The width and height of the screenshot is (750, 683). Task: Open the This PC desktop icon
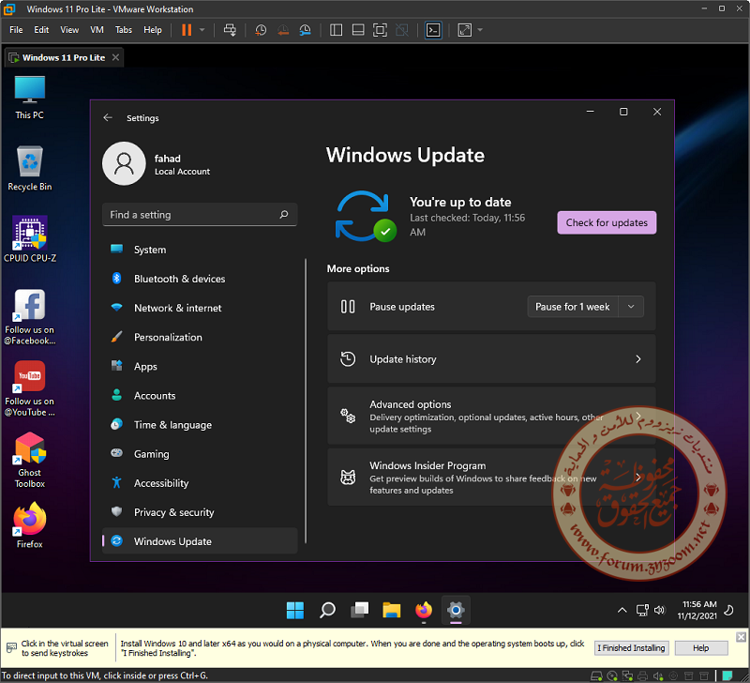click(x=30, y=98)
